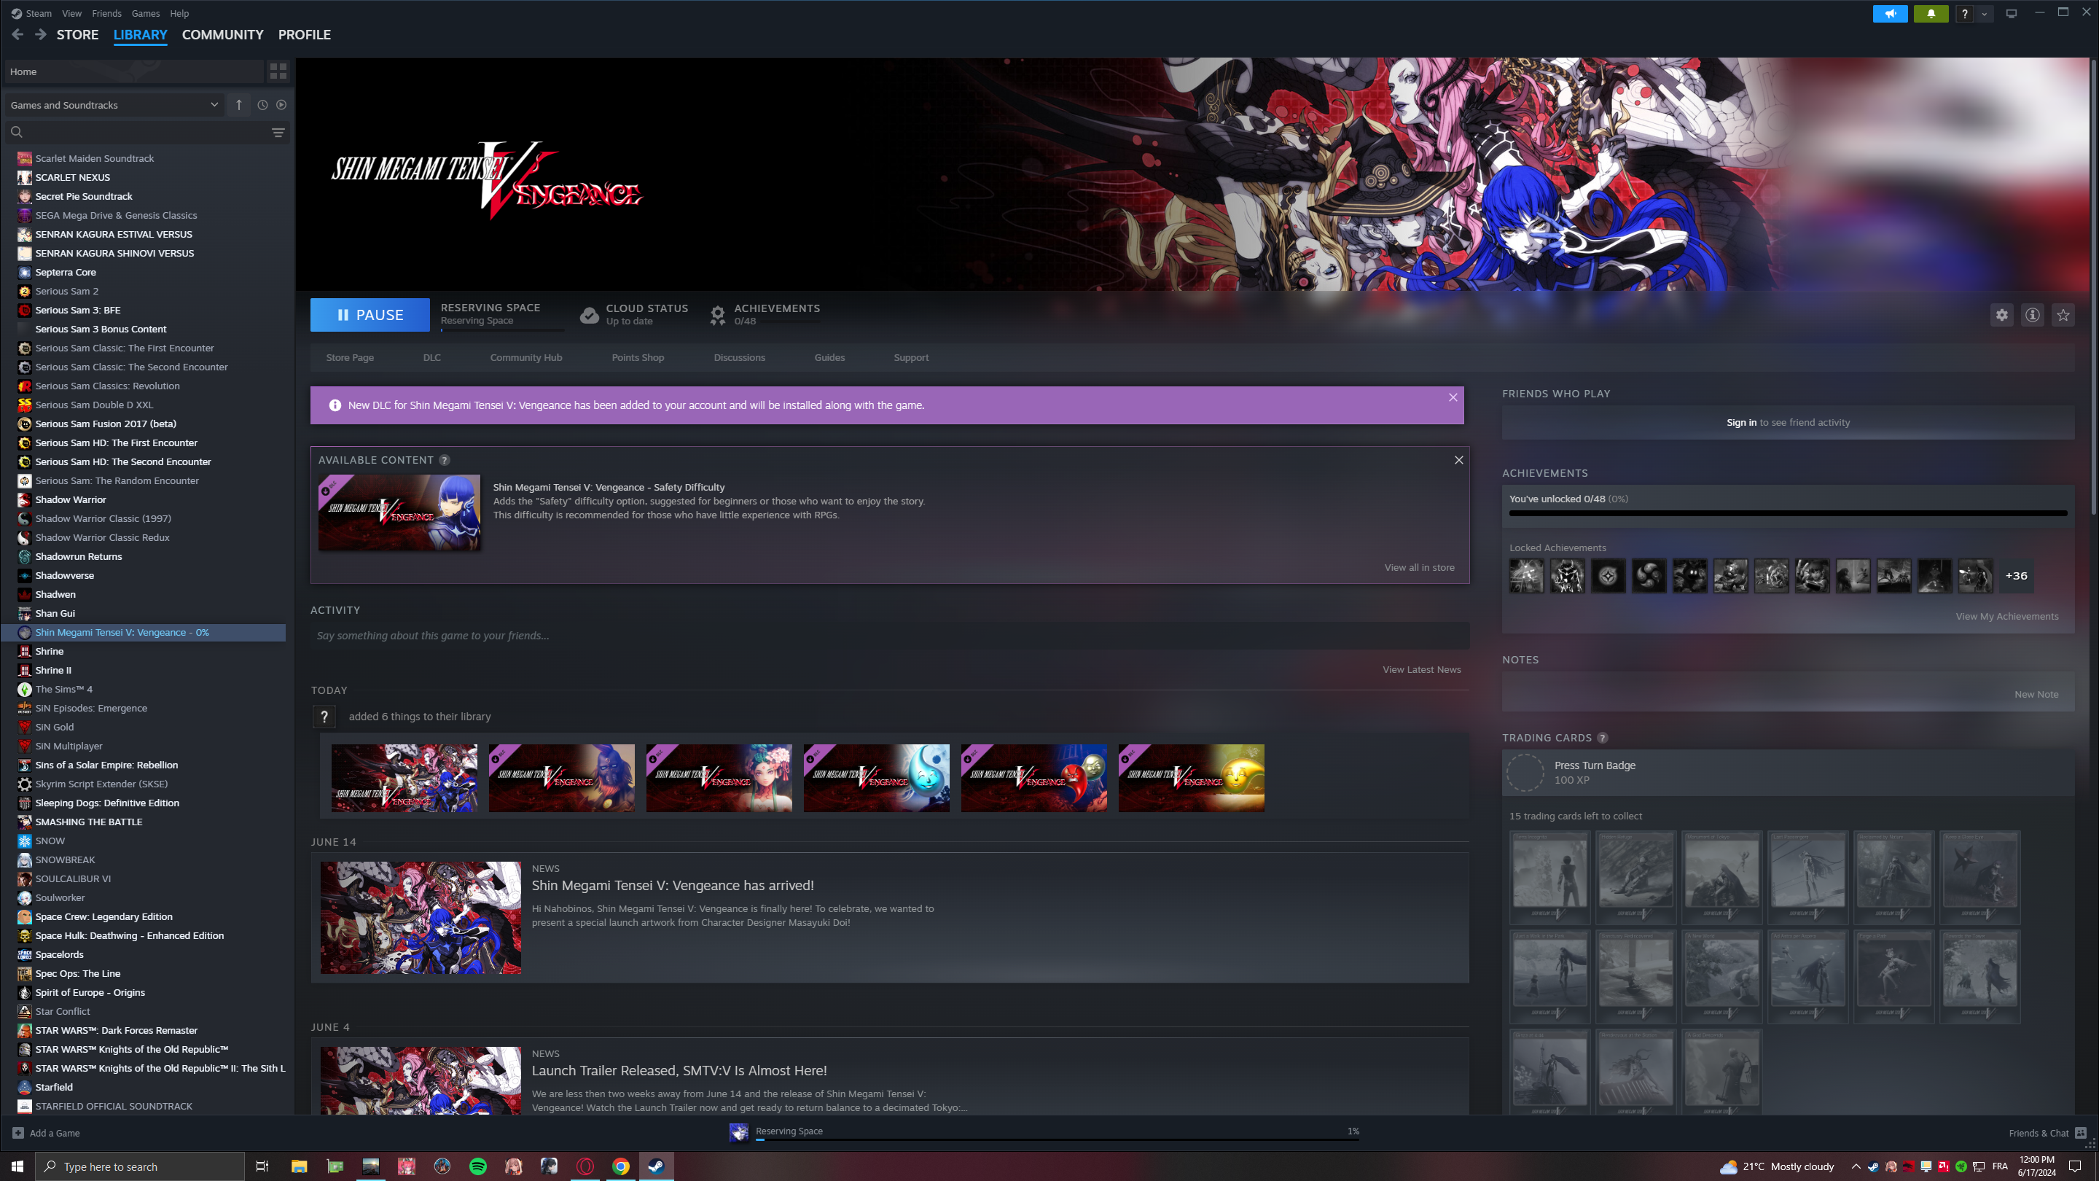Open game settings gear icon
The image size is (2099, 1181).
2002,315
